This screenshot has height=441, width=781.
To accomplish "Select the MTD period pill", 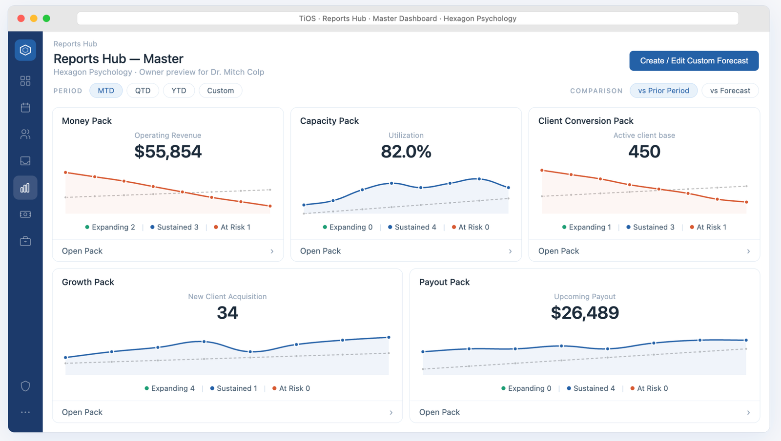I will [x=106, y=91].
